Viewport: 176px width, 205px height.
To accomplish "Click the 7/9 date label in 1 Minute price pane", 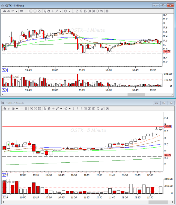I will pos(5,70).
